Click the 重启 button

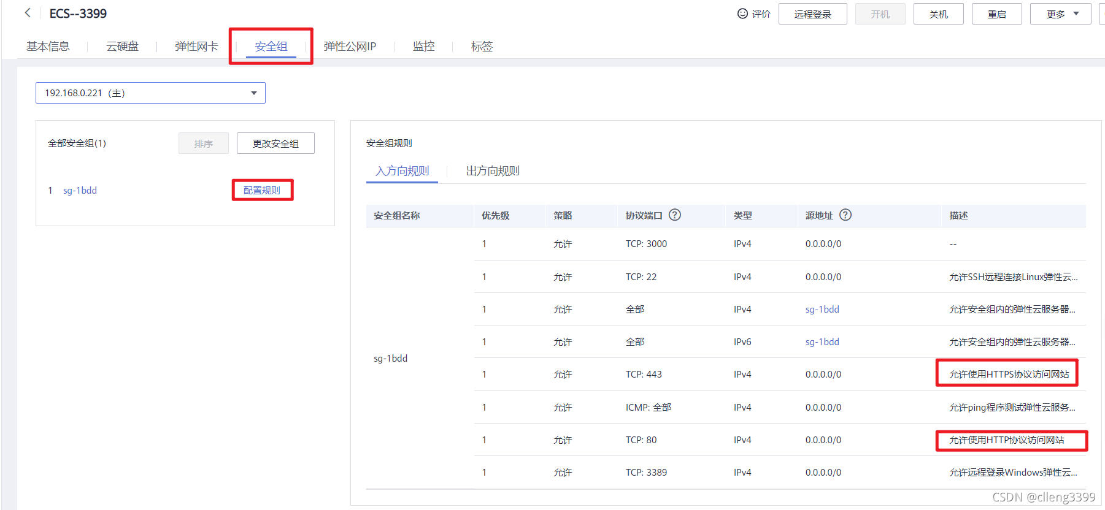pyautogui.click(x=996, y=14)
